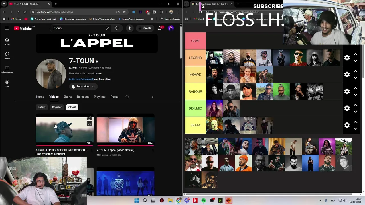Open Shorts in the YouTube sidebar
Screen dimensions: 365x205
pyautogui.click(x=7, y=55)
